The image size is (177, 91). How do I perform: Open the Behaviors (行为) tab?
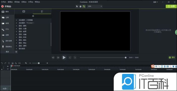tap(7, 29)
